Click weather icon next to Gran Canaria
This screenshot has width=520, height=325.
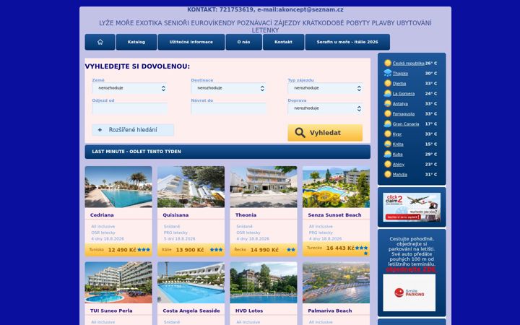388,123
